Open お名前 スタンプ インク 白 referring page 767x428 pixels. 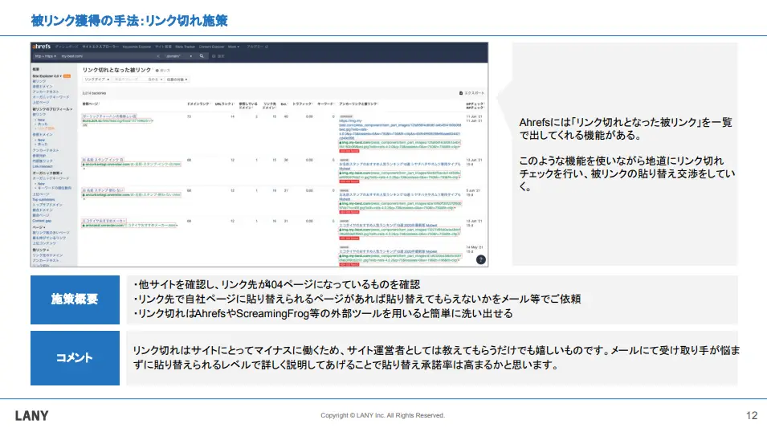pyautogui.click(x=103, y=160)
